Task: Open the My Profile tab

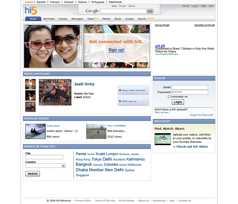Action: [x=49, y=19]
